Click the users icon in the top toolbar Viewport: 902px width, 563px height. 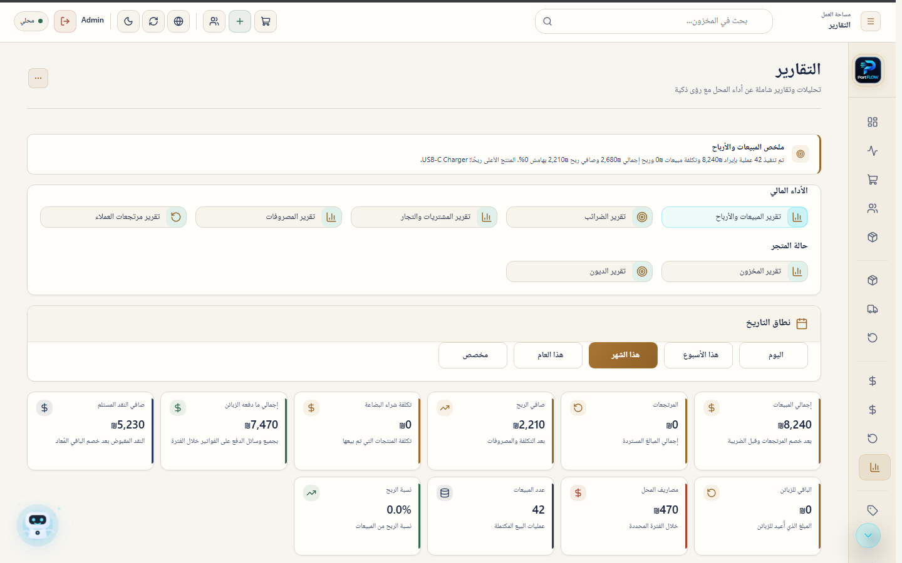click(214, 21)
